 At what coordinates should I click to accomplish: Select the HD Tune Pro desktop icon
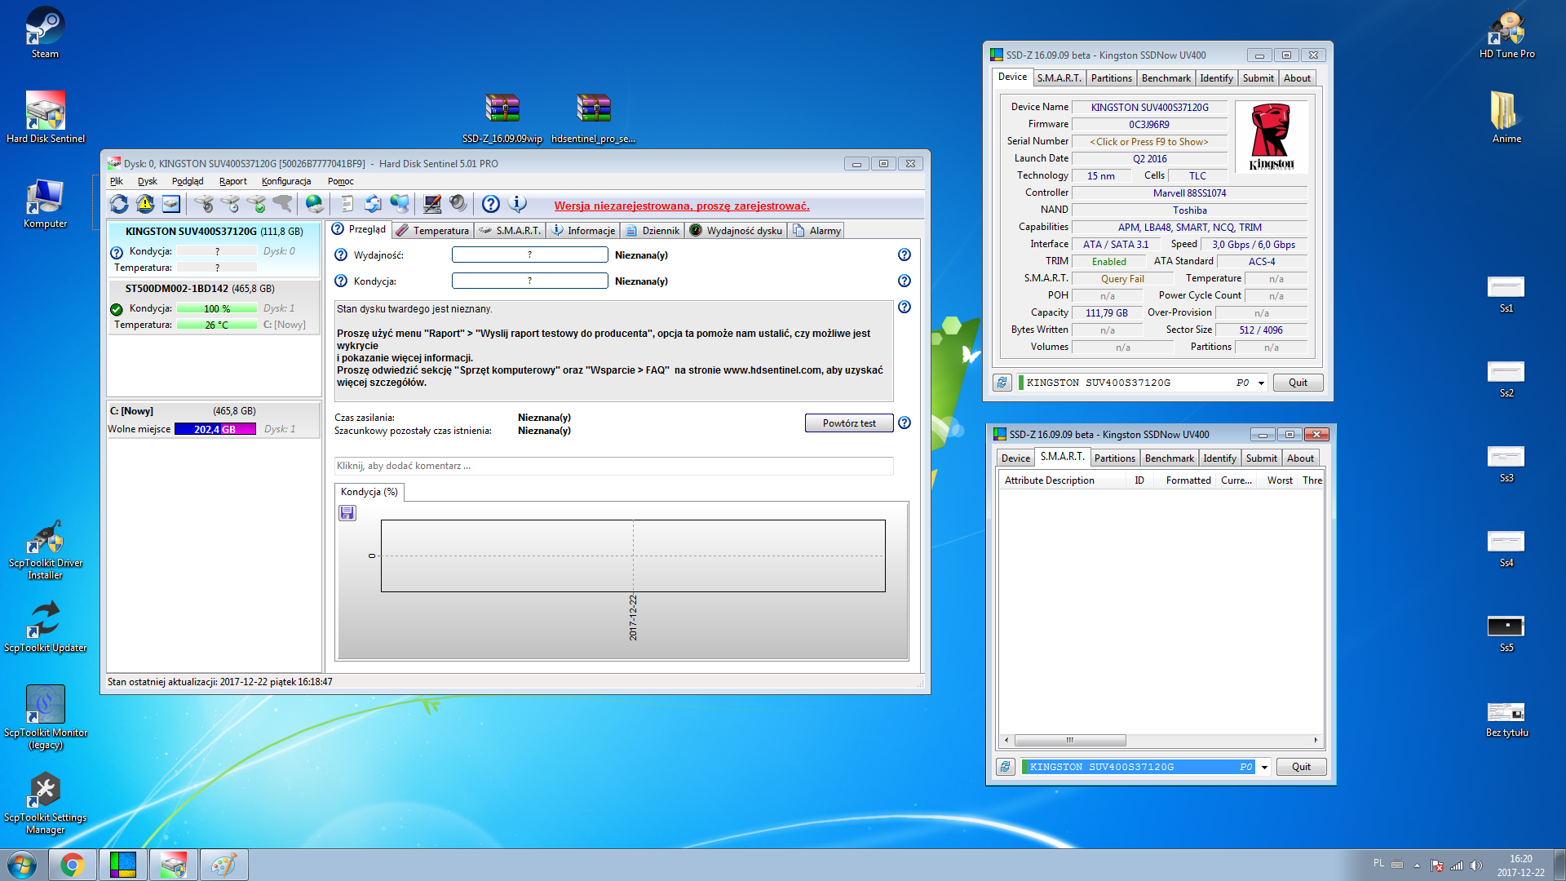(x=1506, y=33)
